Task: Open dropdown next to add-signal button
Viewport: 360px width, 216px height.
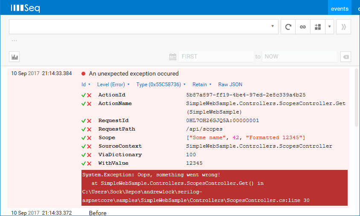Action: 329,27
